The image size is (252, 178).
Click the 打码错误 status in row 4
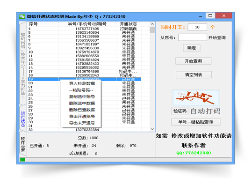[x=129, y=29]
